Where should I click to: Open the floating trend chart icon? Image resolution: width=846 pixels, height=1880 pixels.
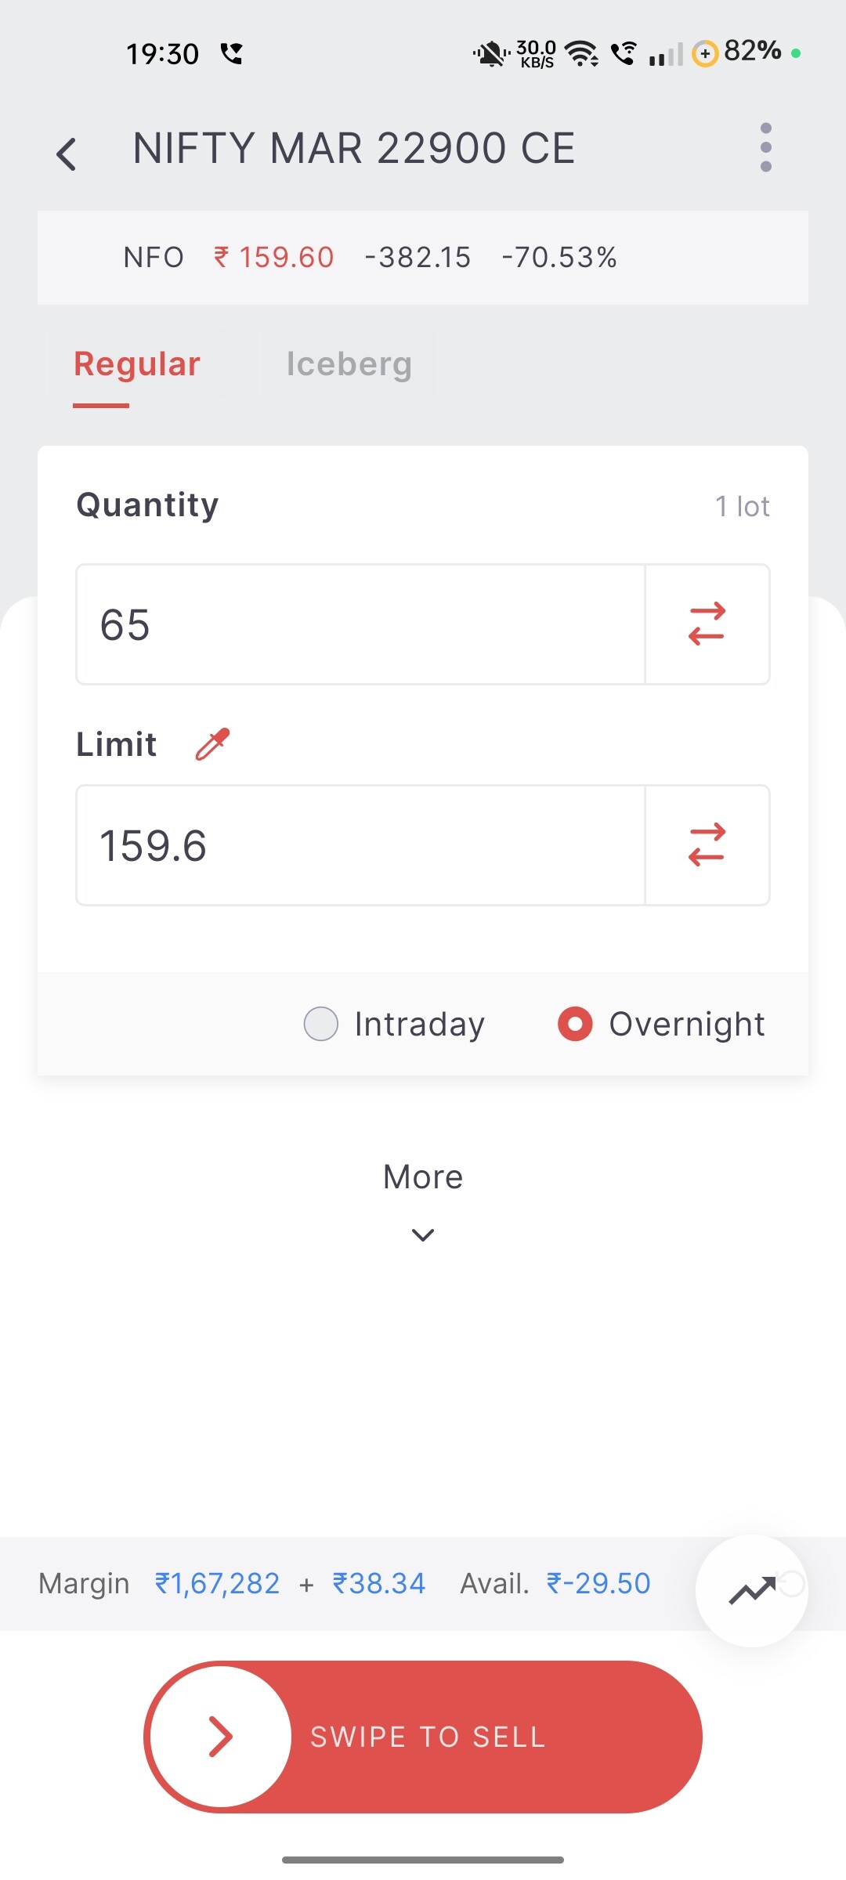tap(752, 1590)
